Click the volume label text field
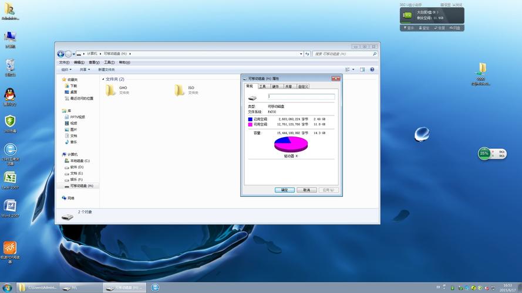522x293 pixels. click(x=301, y=97)
